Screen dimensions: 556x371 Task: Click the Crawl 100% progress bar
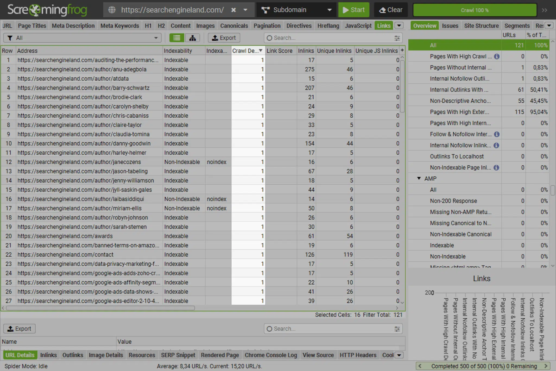pos(475,10)
